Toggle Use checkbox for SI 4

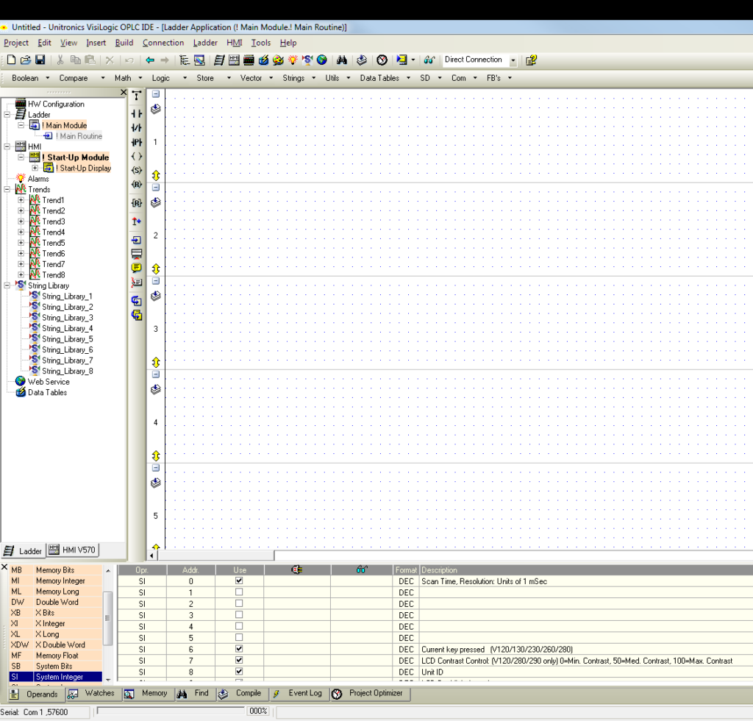coord(239,626)
